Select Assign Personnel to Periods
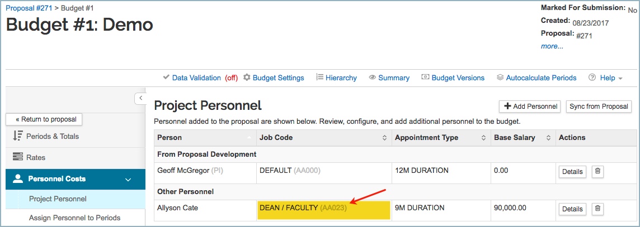640x227 pixels. tap(74, 218)
